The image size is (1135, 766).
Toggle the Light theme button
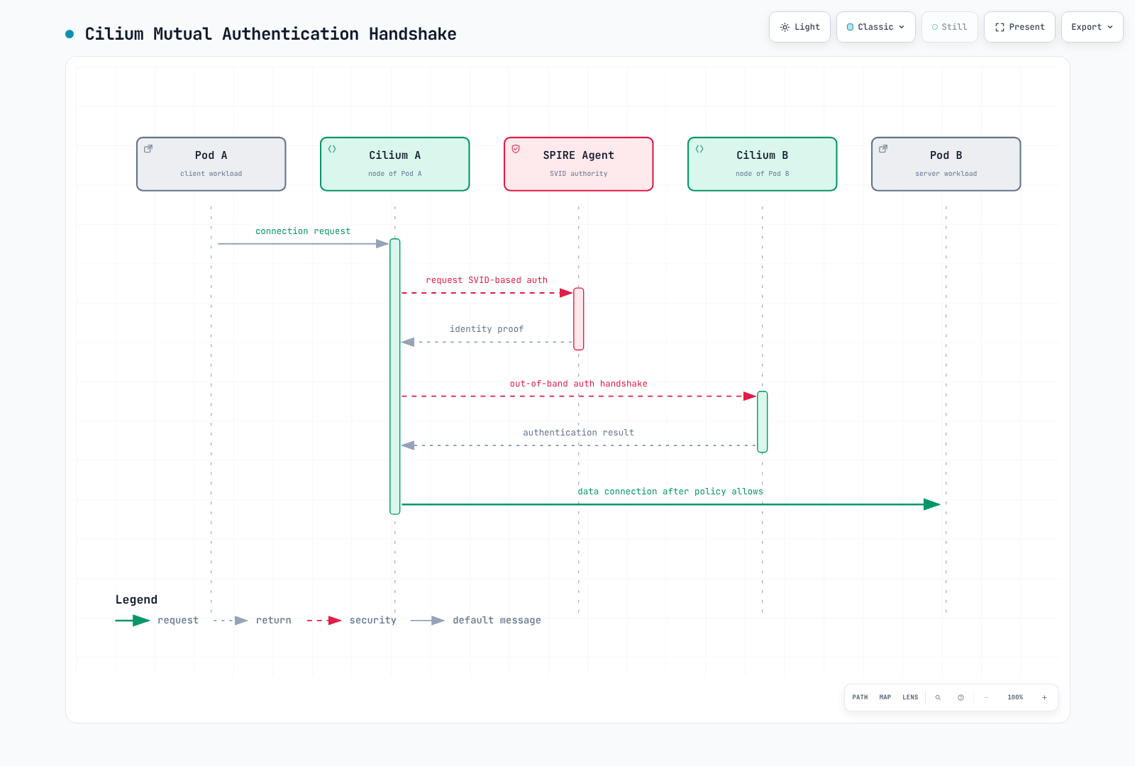[799, 27]
